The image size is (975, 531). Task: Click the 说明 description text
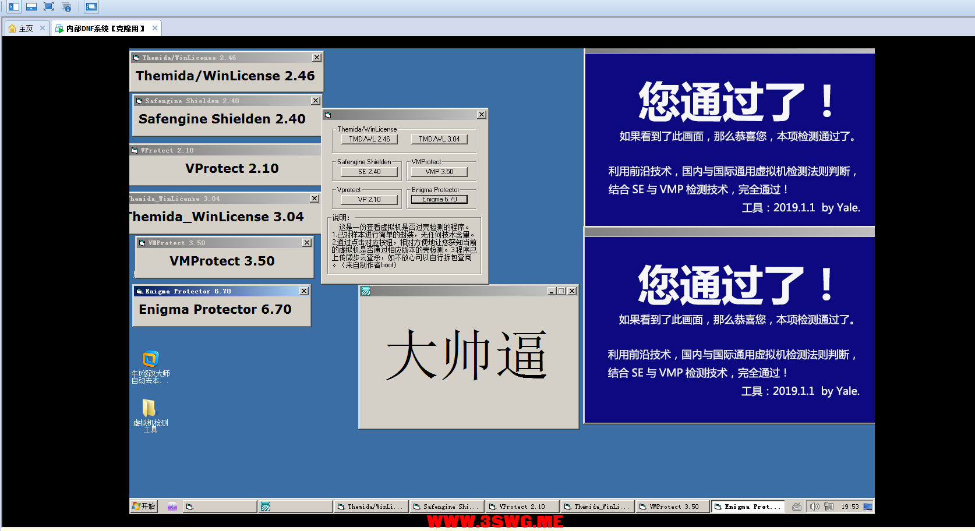pyautogui.click(x=404, y=246)
